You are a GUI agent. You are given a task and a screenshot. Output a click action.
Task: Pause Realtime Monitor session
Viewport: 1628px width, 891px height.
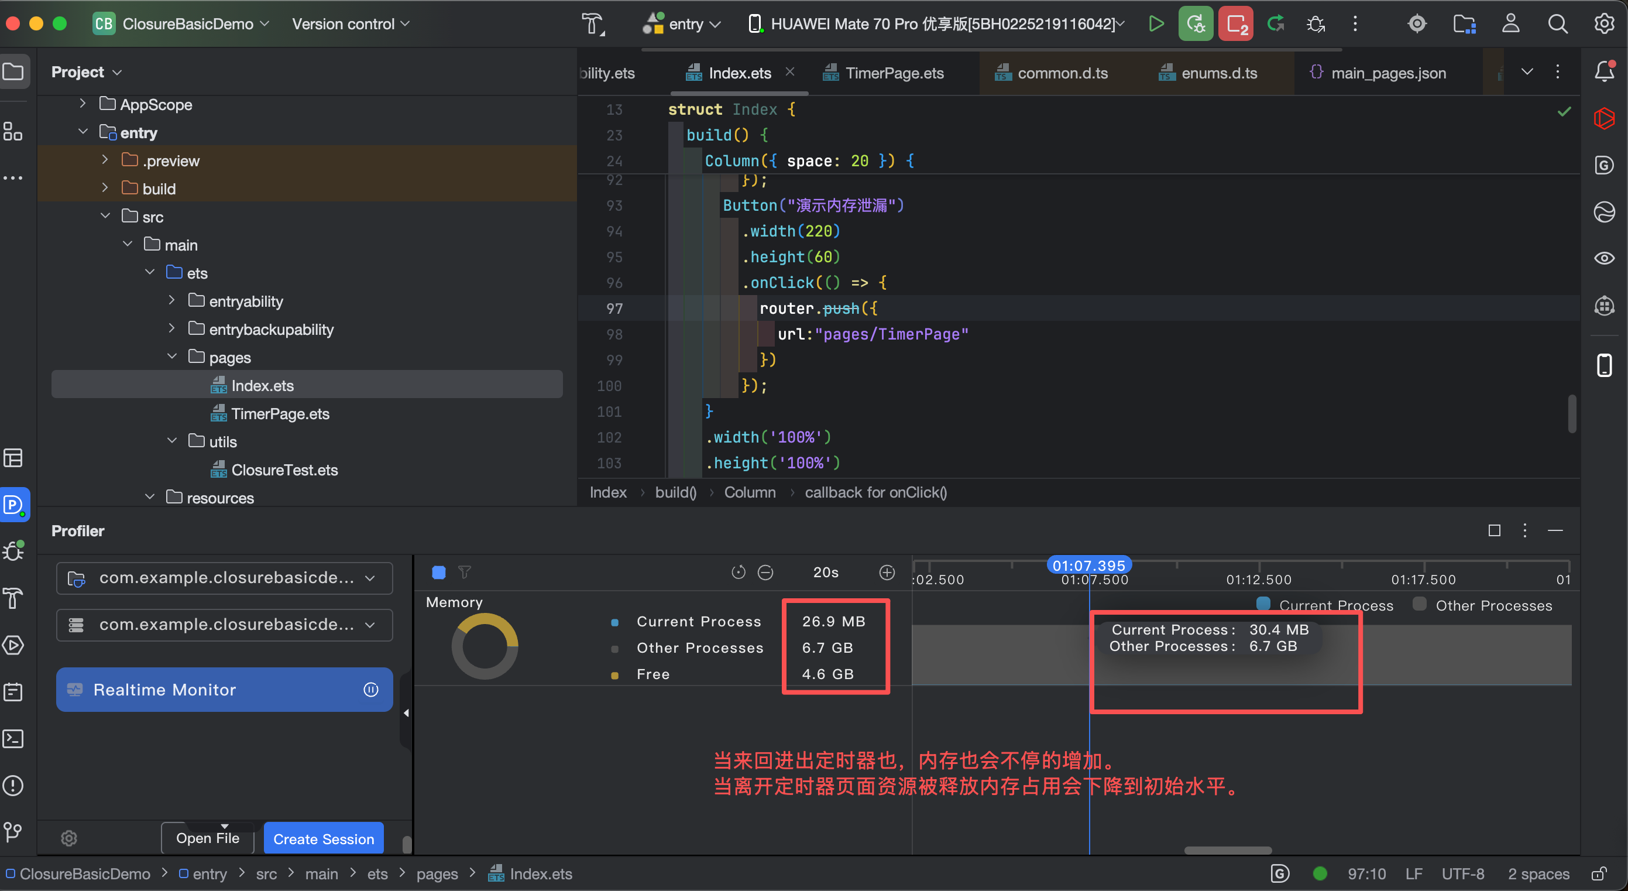[371, 689]
